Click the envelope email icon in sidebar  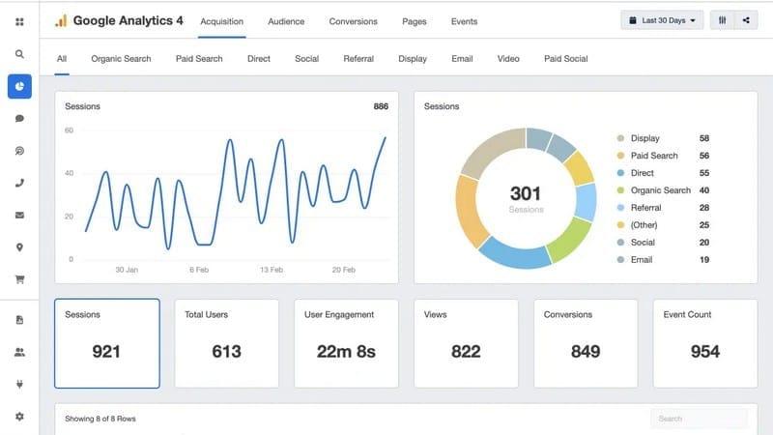point(19,215)
